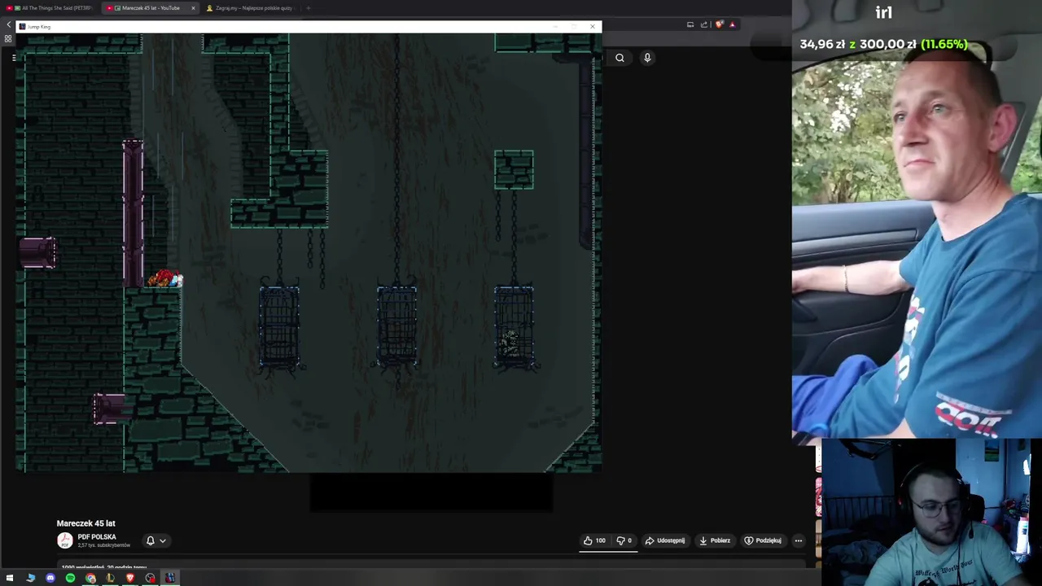Open the three-dot more actions menu
Screen dimensions: 1042x586
(799, 540)
